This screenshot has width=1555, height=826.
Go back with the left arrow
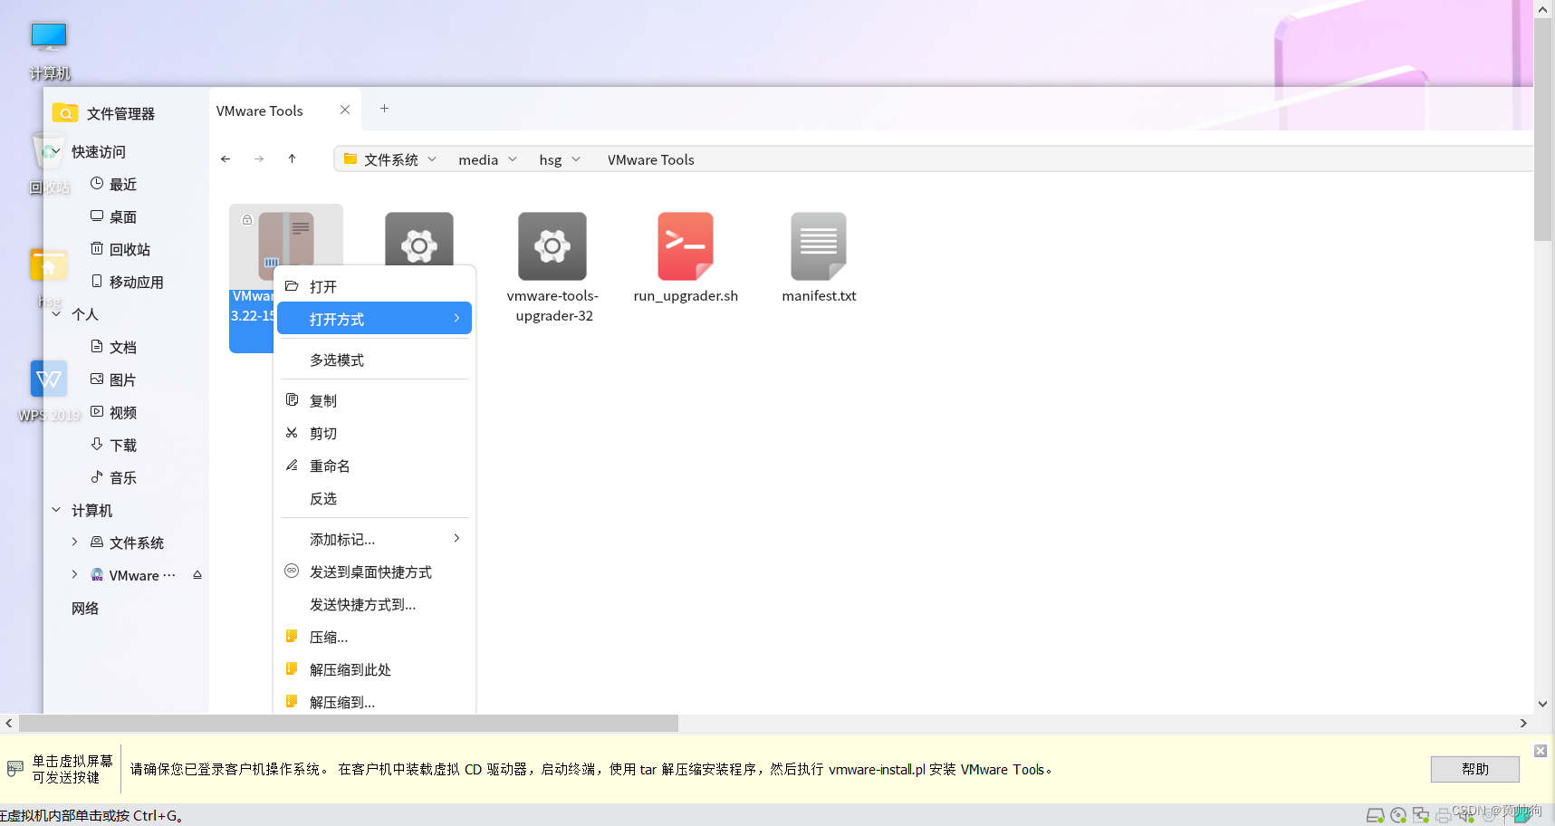(x=226, y=158)
